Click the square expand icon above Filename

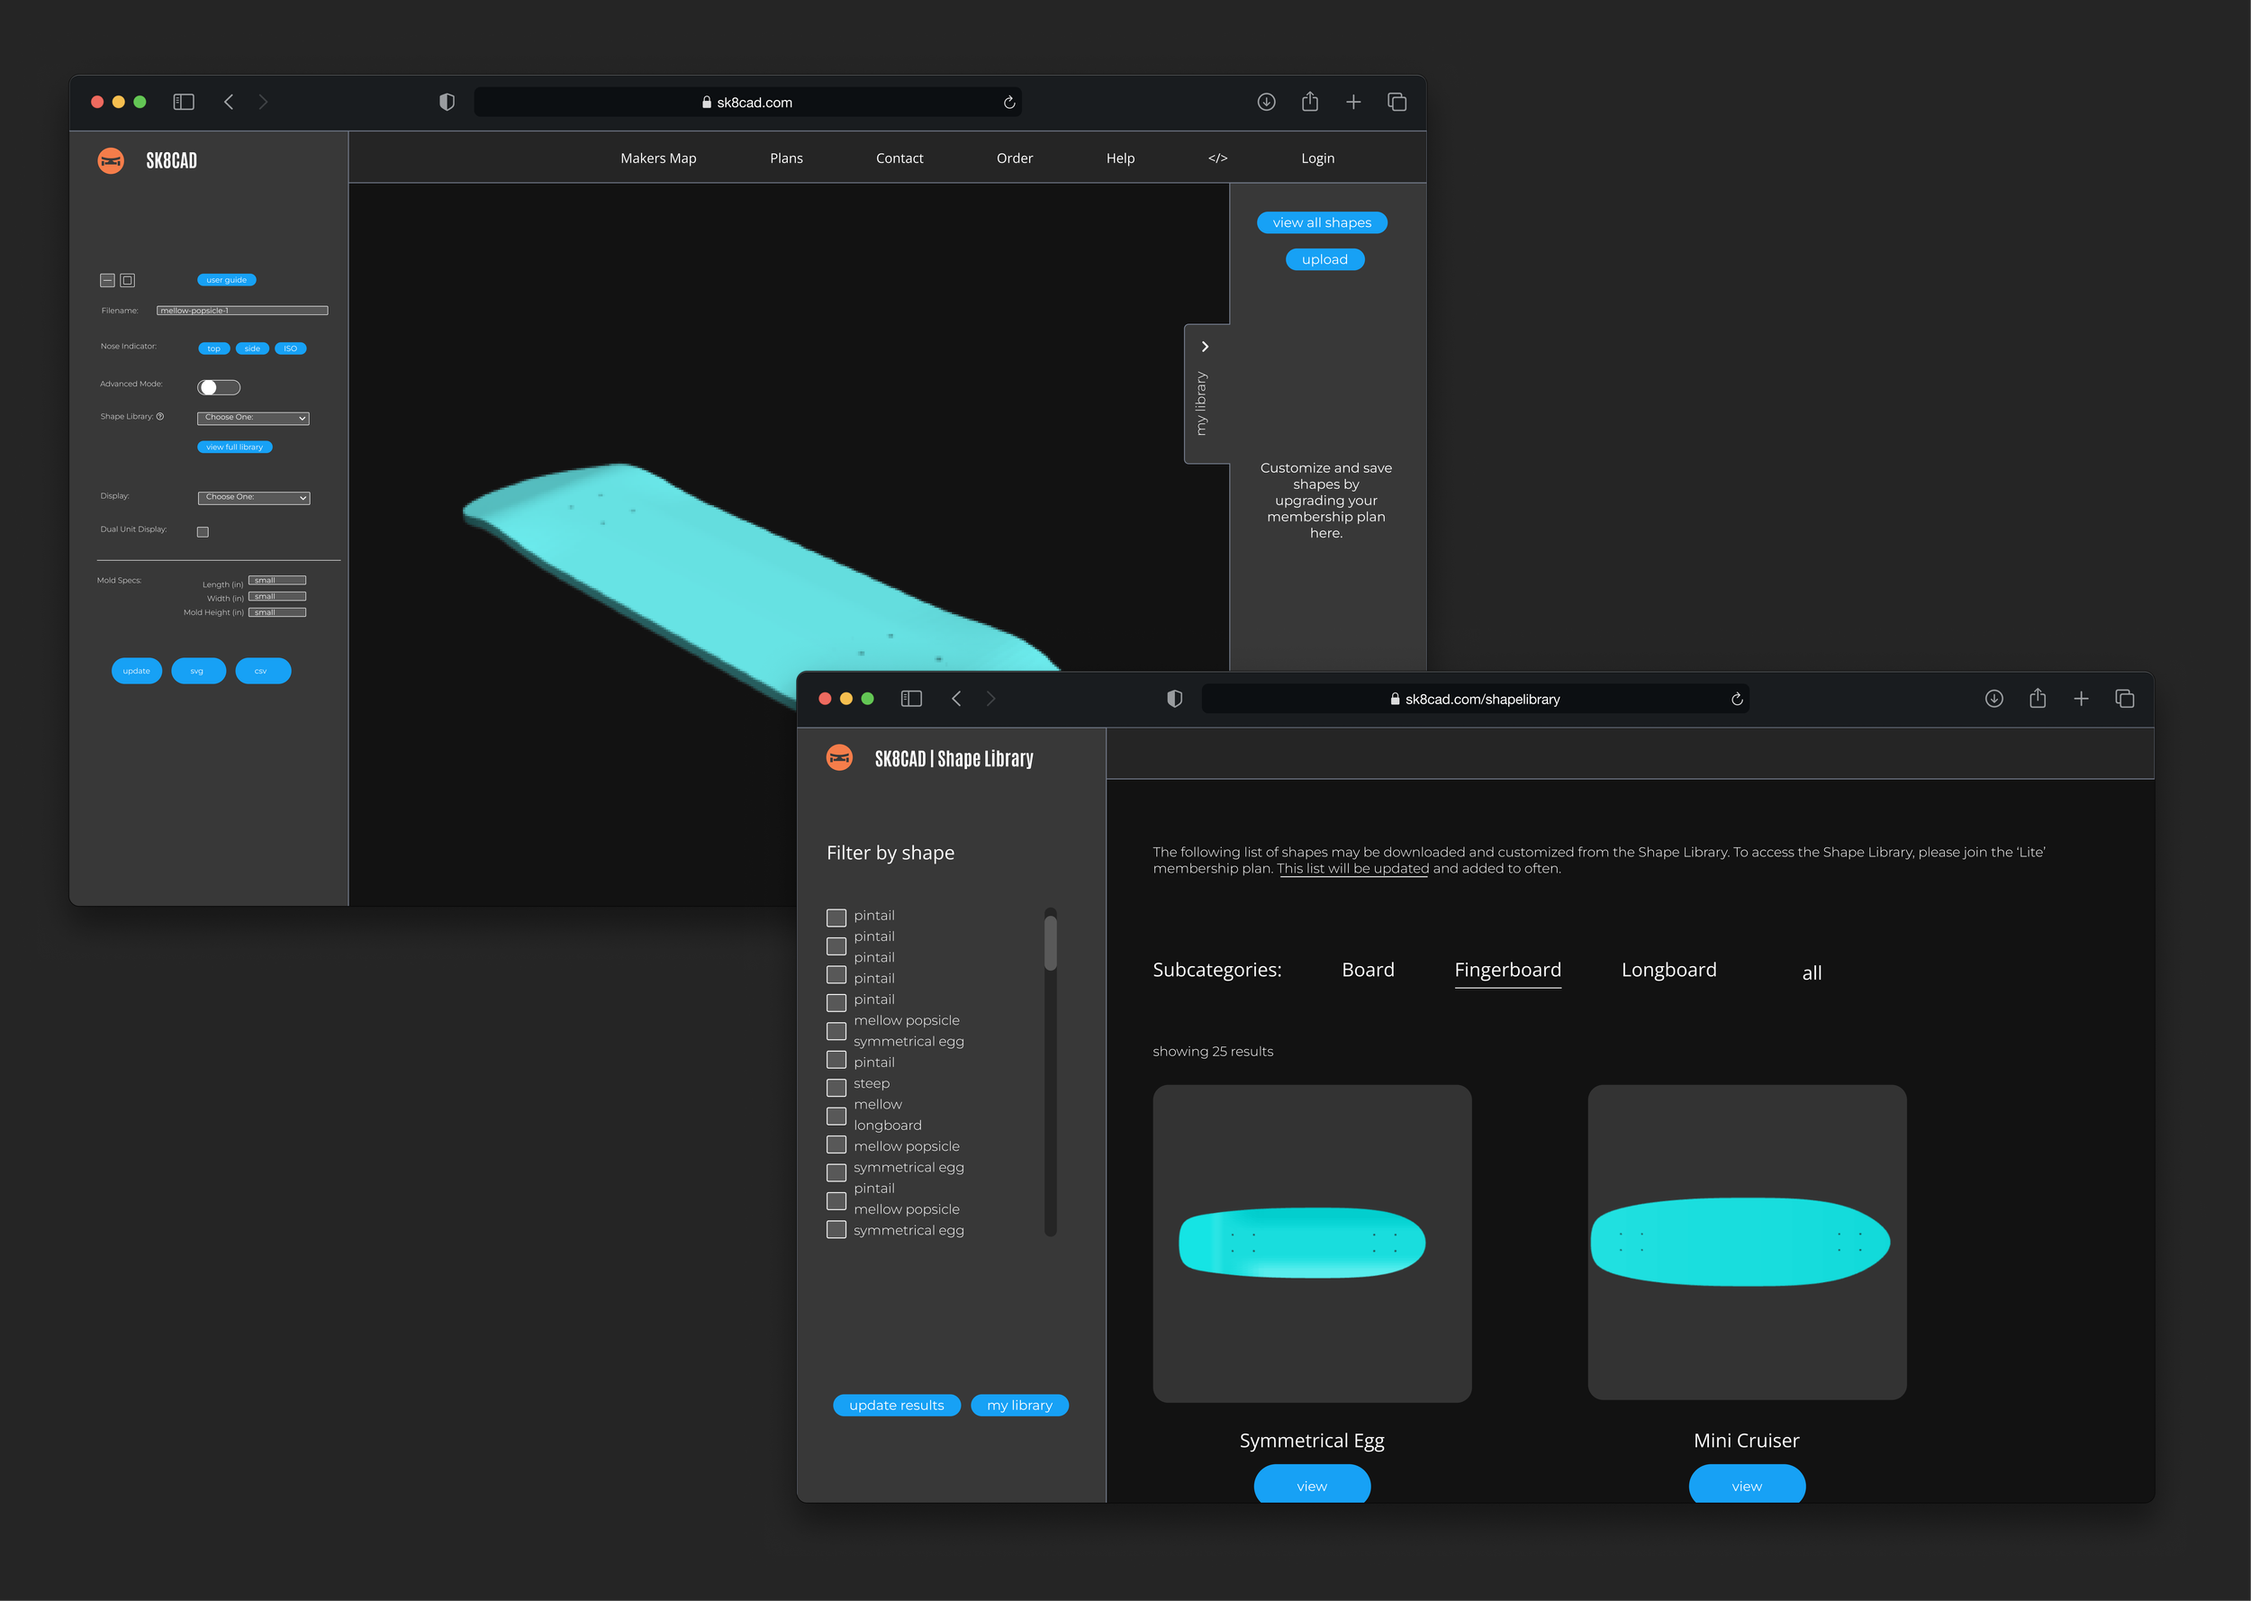tap(127, 280)
